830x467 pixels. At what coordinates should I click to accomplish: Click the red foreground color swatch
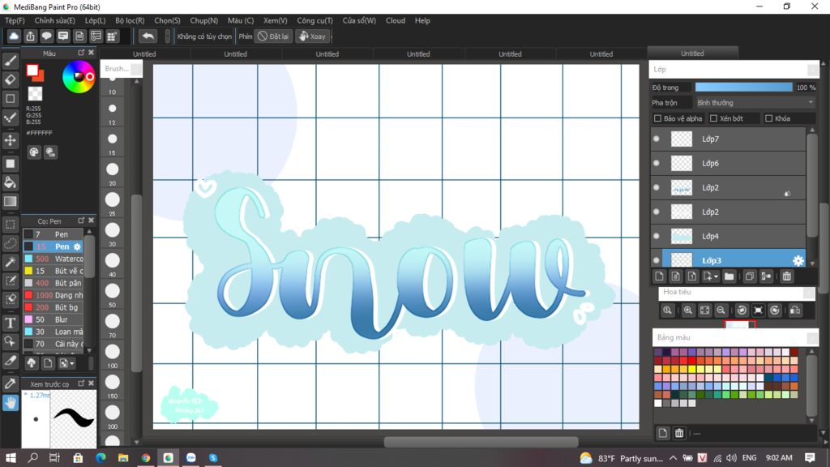32,71
